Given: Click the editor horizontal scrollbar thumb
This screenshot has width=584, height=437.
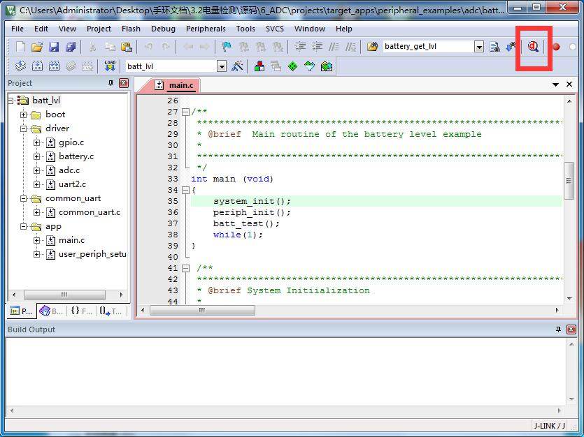Looking at the screenshot, I should (202, 310).
